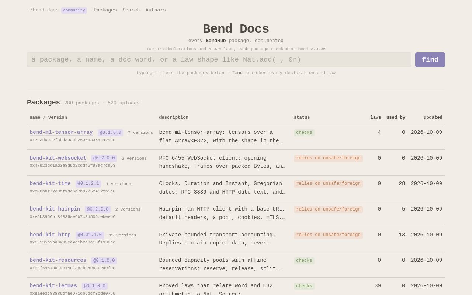This screenshot has height=295, width=472.
Task: Open the bend-kit-websocket package
Action: 58,158
